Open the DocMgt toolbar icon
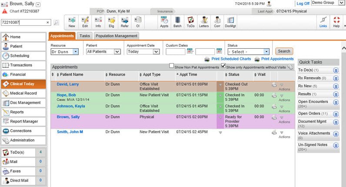Image resolution: width=346 pixels, height=187 pixels. tap(230, 22)
